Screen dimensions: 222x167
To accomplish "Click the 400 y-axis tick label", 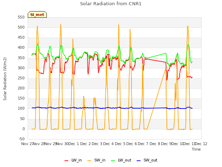I will tap(21, 48).
